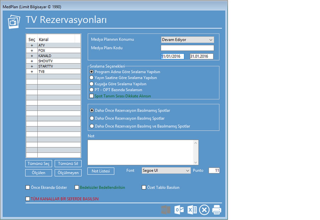Image resolution: width=320 pixels, height=220 pixels.
Task: Toggle Spot Tanım Sırası Dikkate Alınsın
Action: click(92, 96)
